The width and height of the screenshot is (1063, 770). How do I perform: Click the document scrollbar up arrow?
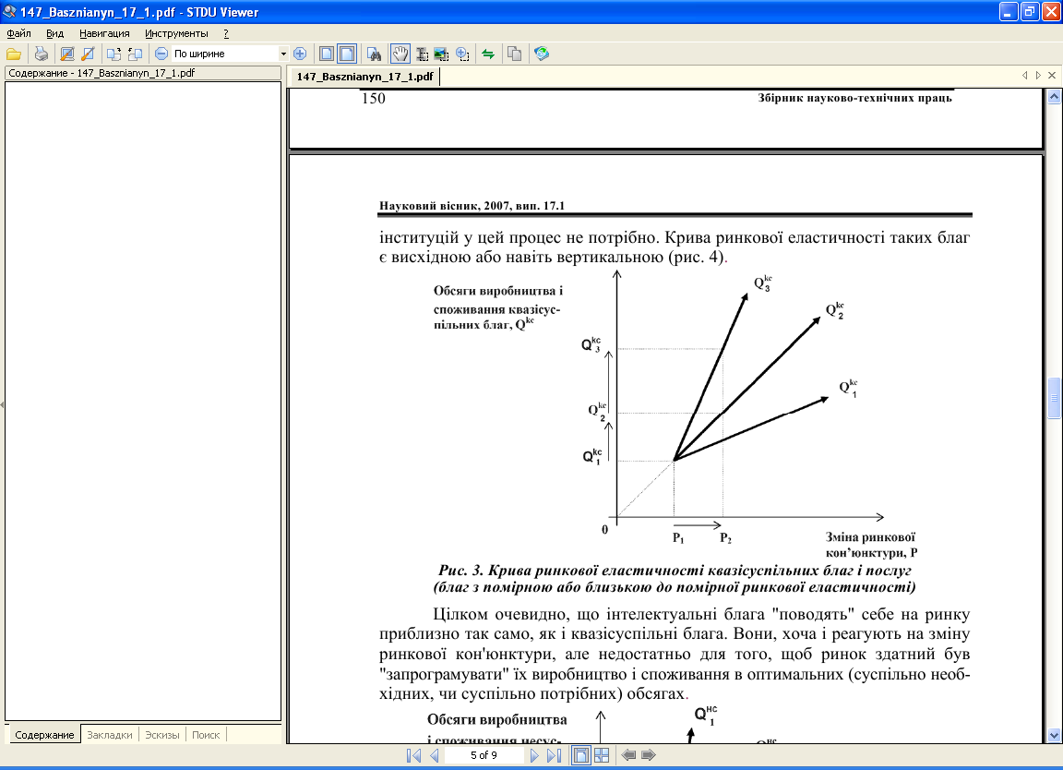pyautogui.click(x=1054, y=97)
